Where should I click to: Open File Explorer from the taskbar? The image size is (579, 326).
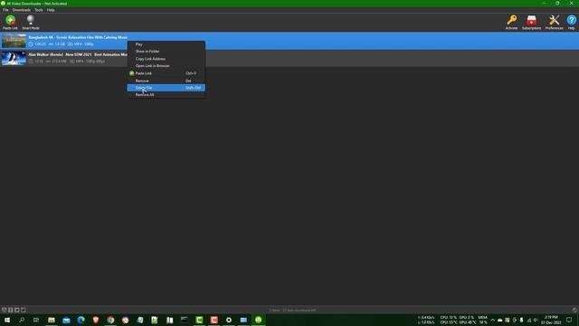[x=52, y=320]
